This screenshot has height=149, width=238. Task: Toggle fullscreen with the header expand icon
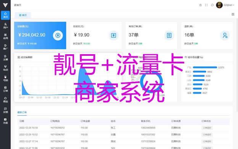click(206, 5)
